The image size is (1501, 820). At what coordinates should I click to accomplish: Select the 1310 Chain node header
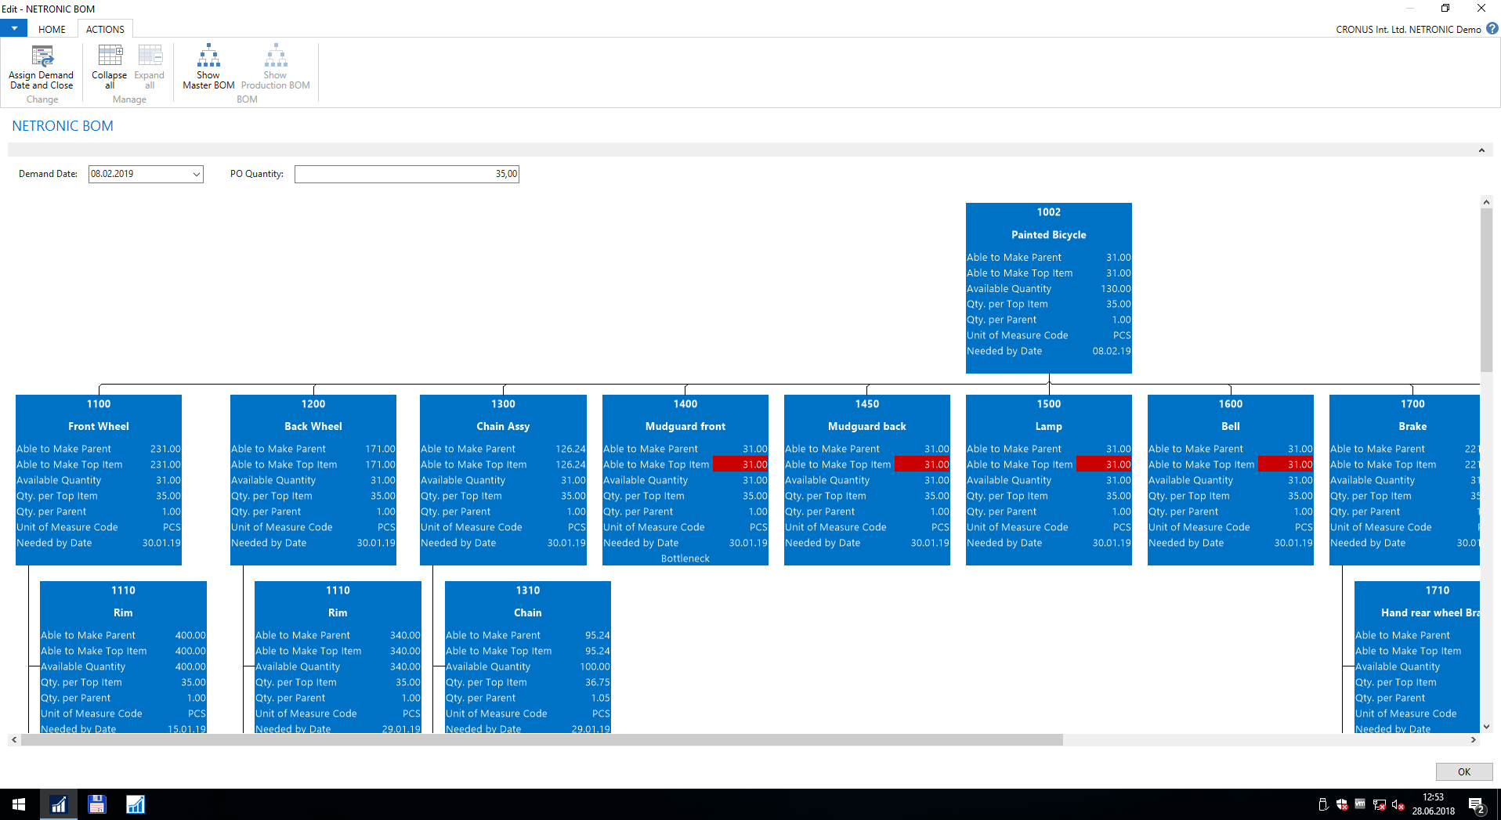click(x=528, y=601)
